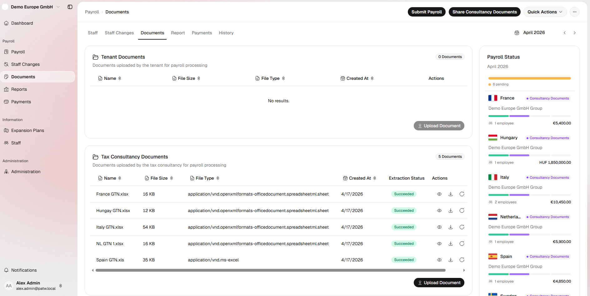Open Staff under Information in the sidebar
This screenshot has height=296, width=590.
[x=37, y=143]
